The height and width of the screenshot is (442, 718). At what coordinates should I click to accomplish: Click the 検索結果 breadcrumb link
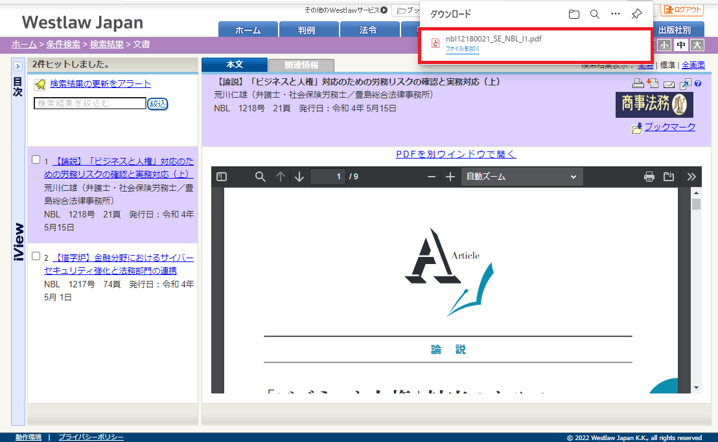click(x=107, y=45)
